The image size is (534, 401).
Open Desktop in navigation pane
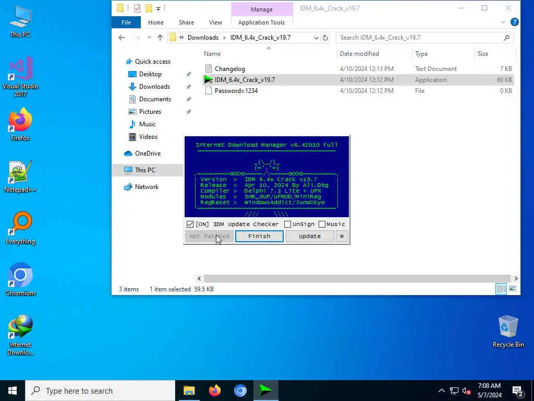150,74
